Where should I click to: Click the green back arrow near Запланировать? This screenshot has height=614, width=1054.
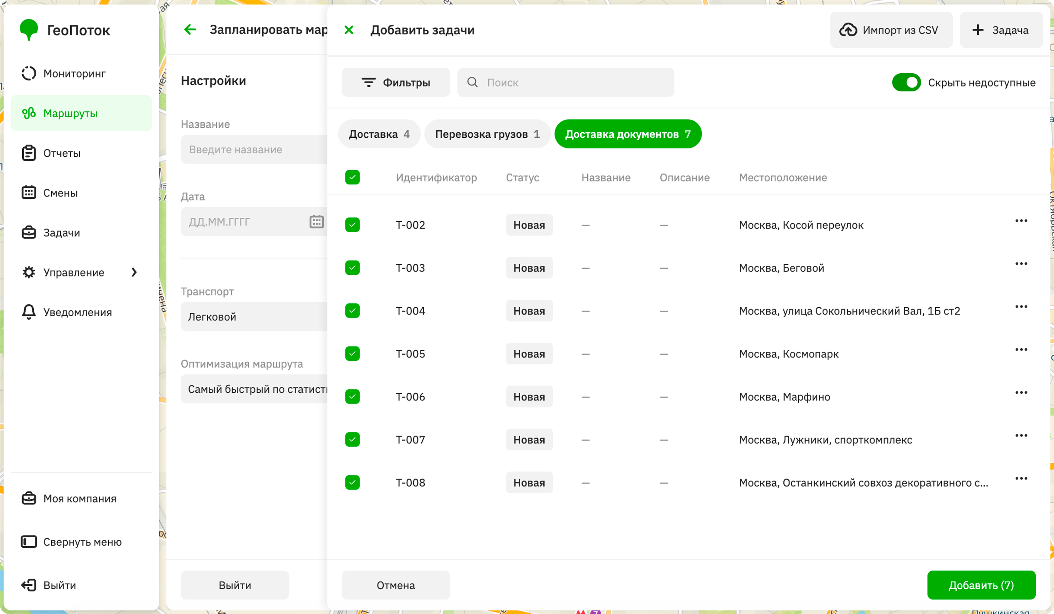coord(190,30)
